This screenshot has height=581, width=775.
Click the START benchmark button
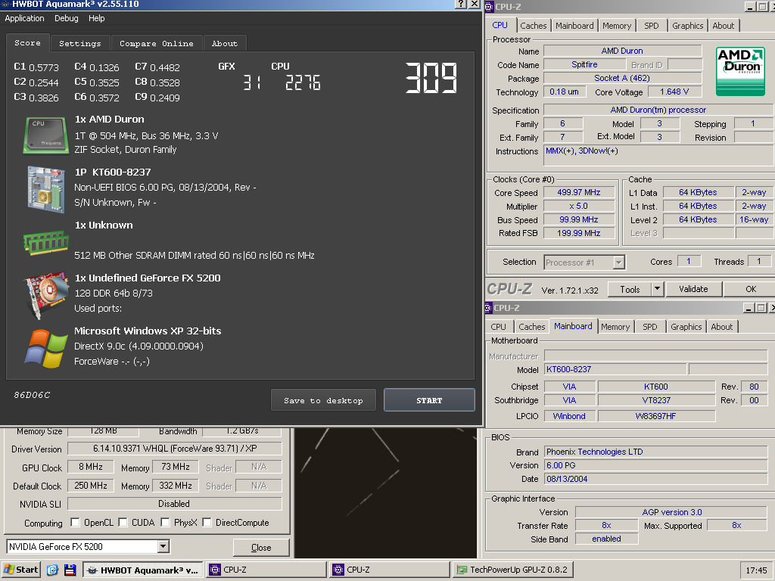point(429,400)
